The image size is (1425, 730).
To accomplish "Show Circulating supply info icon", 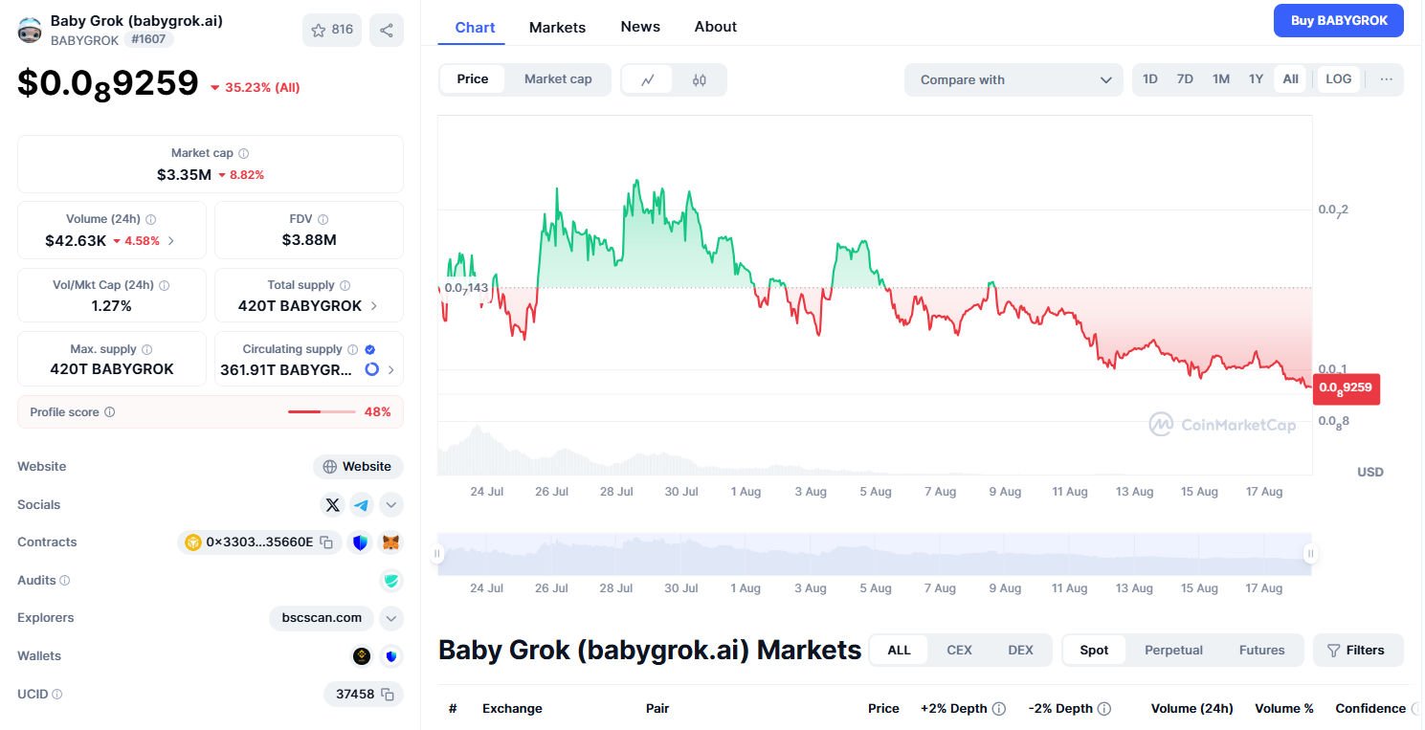I will click(353, 349).
